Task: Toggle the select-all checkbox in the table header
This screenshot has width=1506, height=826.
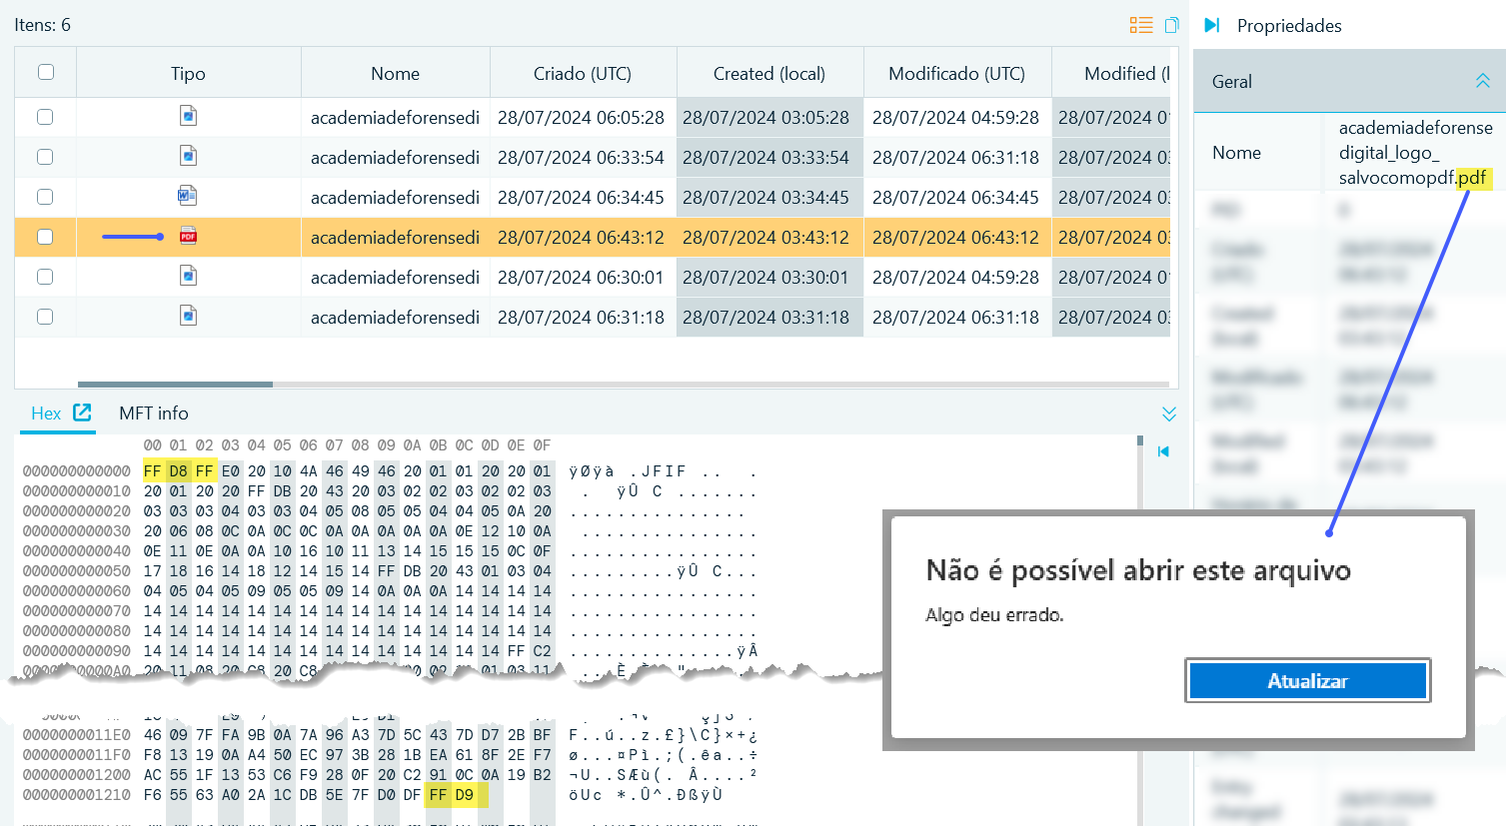Action: [45, 72]
